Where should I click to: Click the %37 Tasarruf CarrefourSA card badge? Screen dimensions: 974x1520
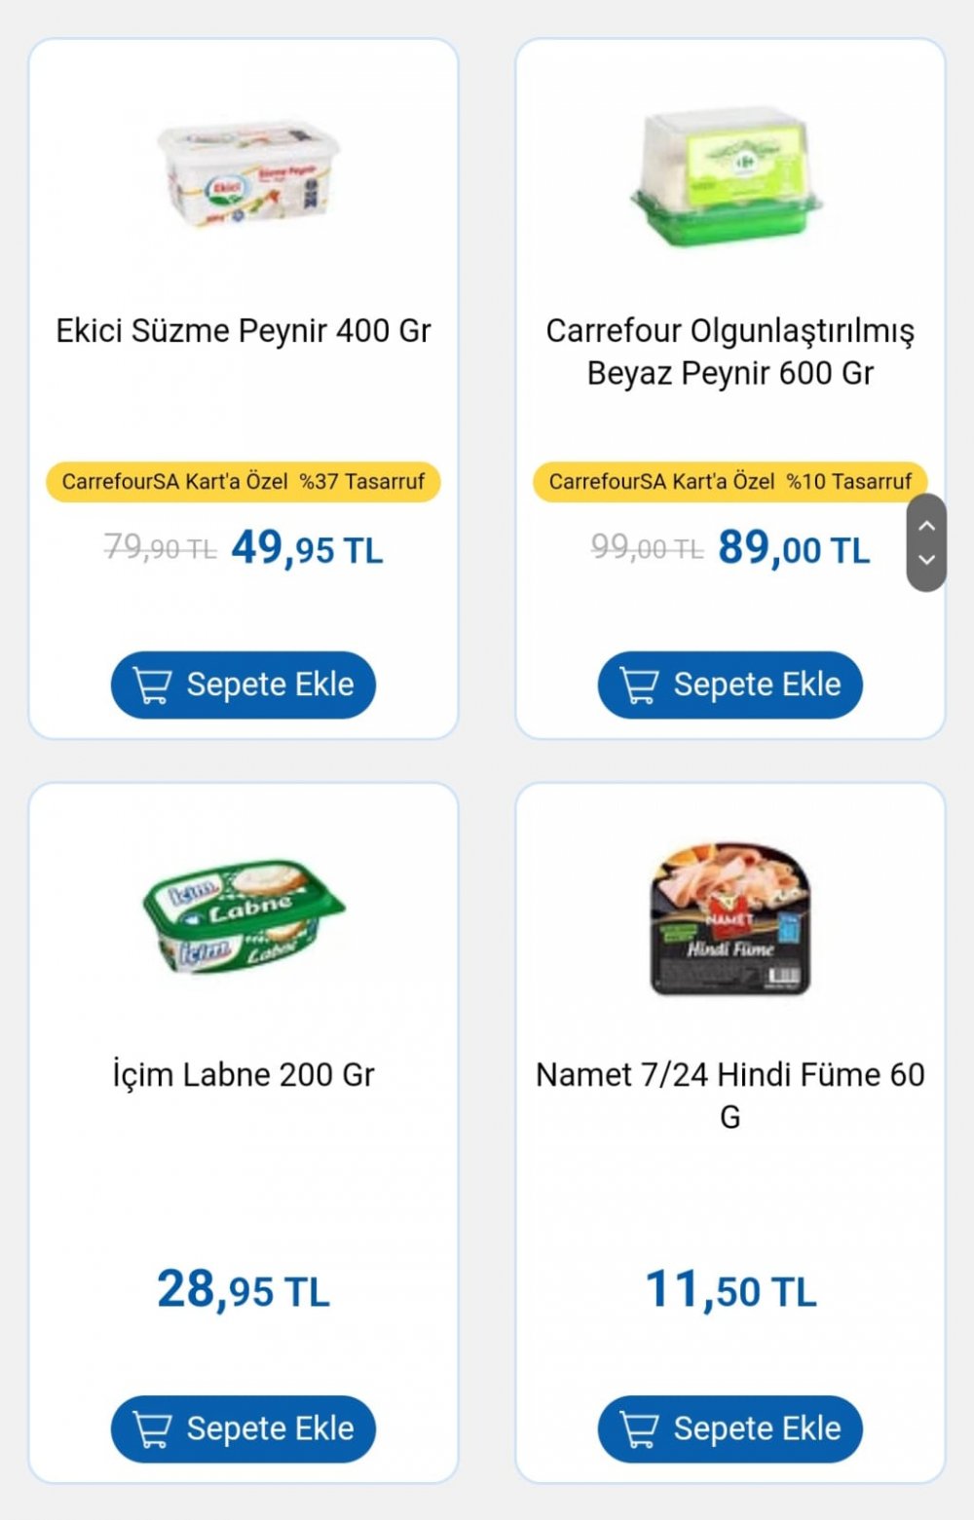point(243,482)
